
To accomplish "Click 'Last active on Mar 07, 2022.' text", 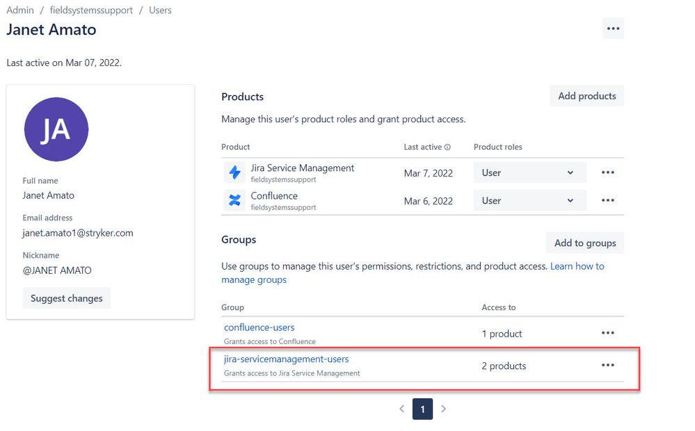I will click(64, 63).
